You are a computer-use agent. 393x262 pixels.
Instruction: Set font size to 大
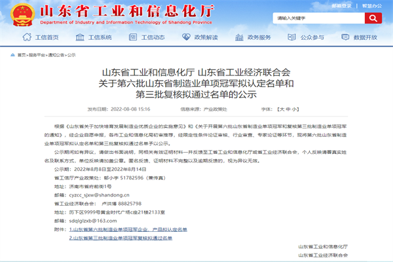click(281, 109)
